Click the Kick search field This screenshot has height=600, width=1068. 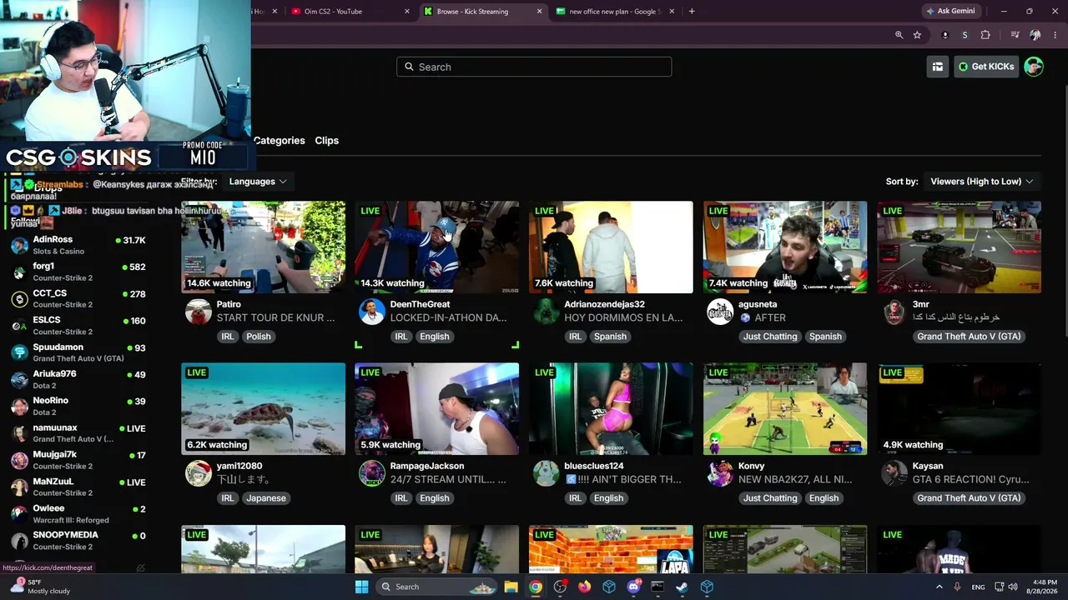[534, 67]
